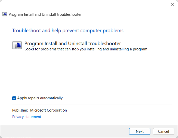This screenshot has width=178, height=138.
Task: Click the window title text in title bar
Action: point(45,15)
